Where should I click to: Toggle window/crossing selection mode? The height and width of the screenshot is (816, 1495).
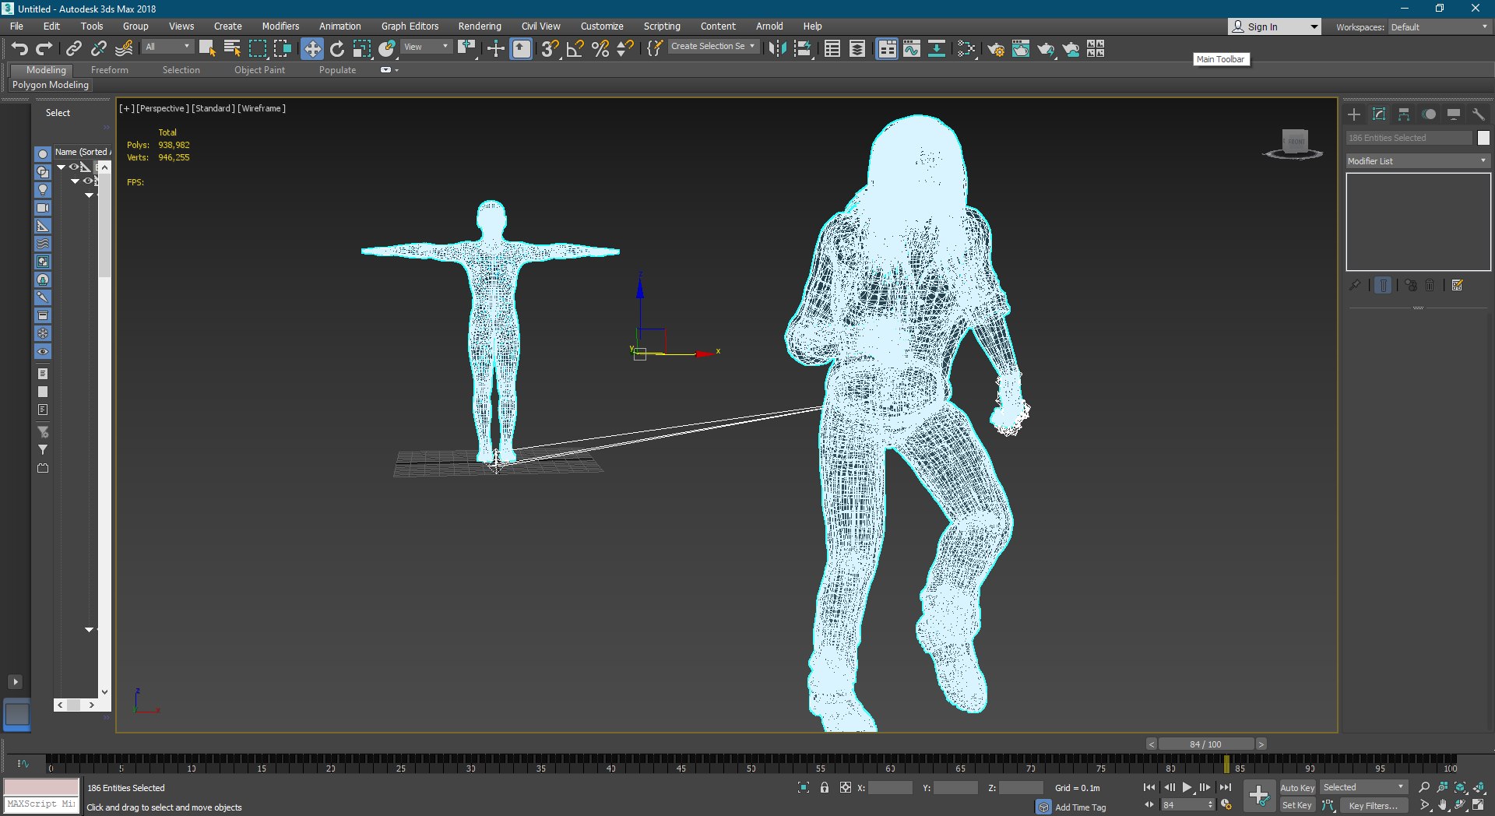(283, 49)
